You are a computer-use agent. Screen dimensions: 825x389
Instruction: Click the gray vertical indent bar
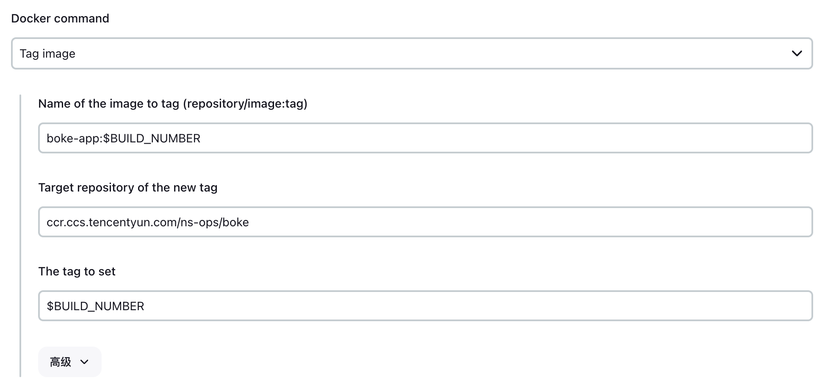[20, 236]
